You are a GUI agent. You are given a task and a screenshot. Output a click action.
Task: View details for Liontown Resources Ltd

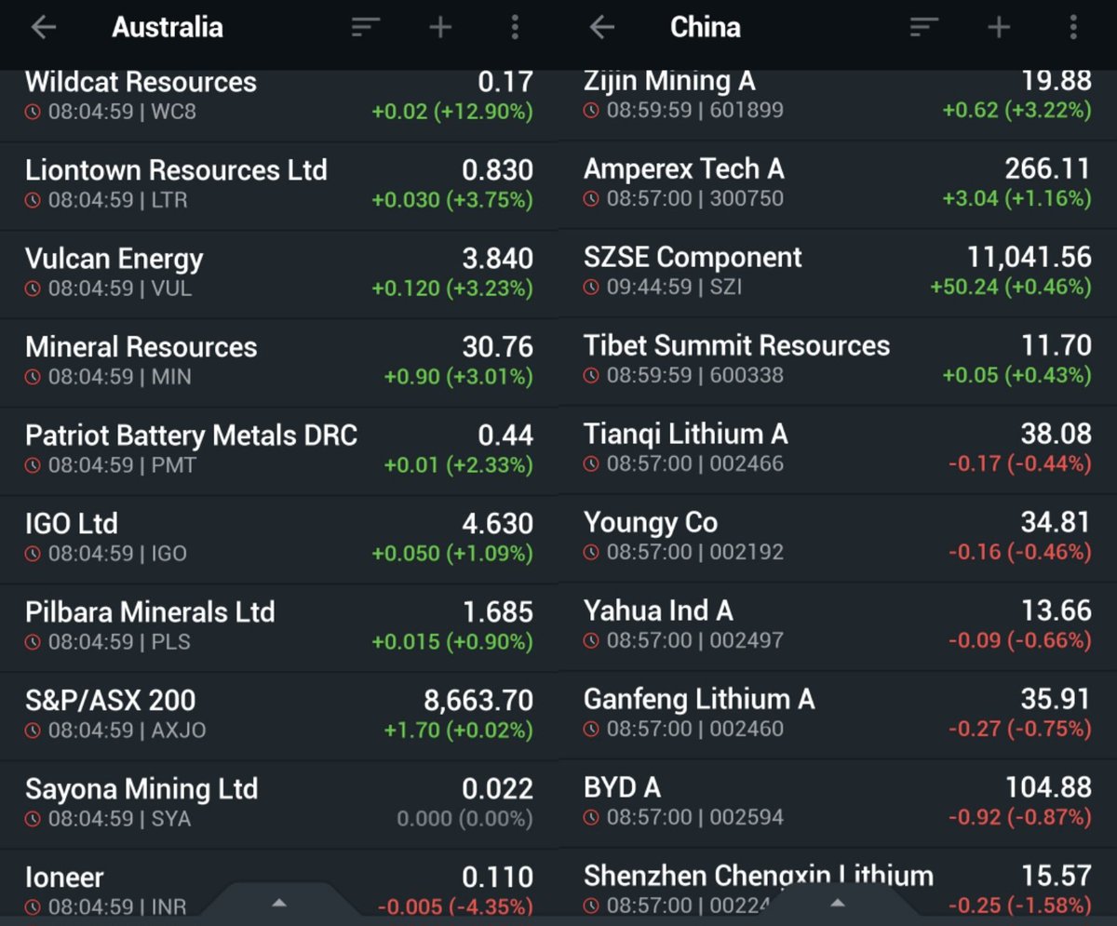(270, 184)
